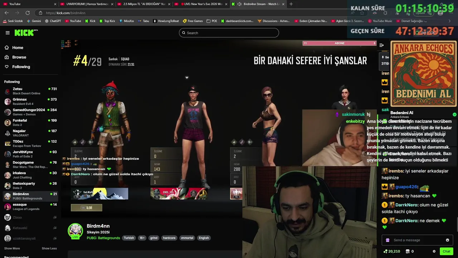Click the immortal tag
The image size is (458, 258).
click(x=187, y=238)
